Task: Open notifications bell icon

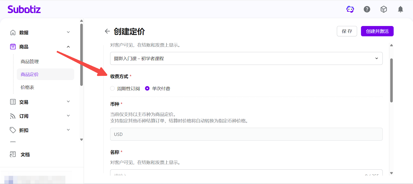Action: [x=400, y=10]
